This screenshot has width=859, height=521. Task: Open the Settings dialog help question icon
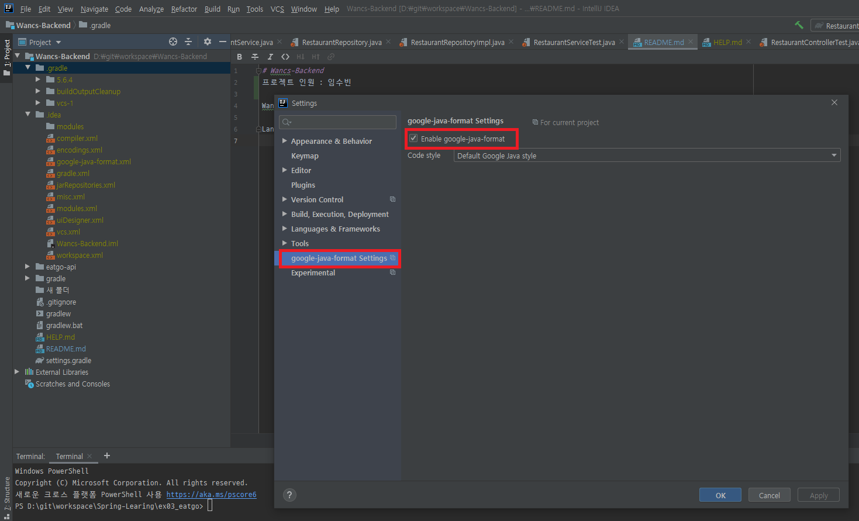[x=289, y=495]
